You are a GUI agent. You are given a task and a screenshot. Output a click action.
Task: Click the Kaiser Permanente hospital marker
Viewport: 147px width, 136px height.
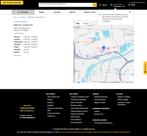pos(108,48)
